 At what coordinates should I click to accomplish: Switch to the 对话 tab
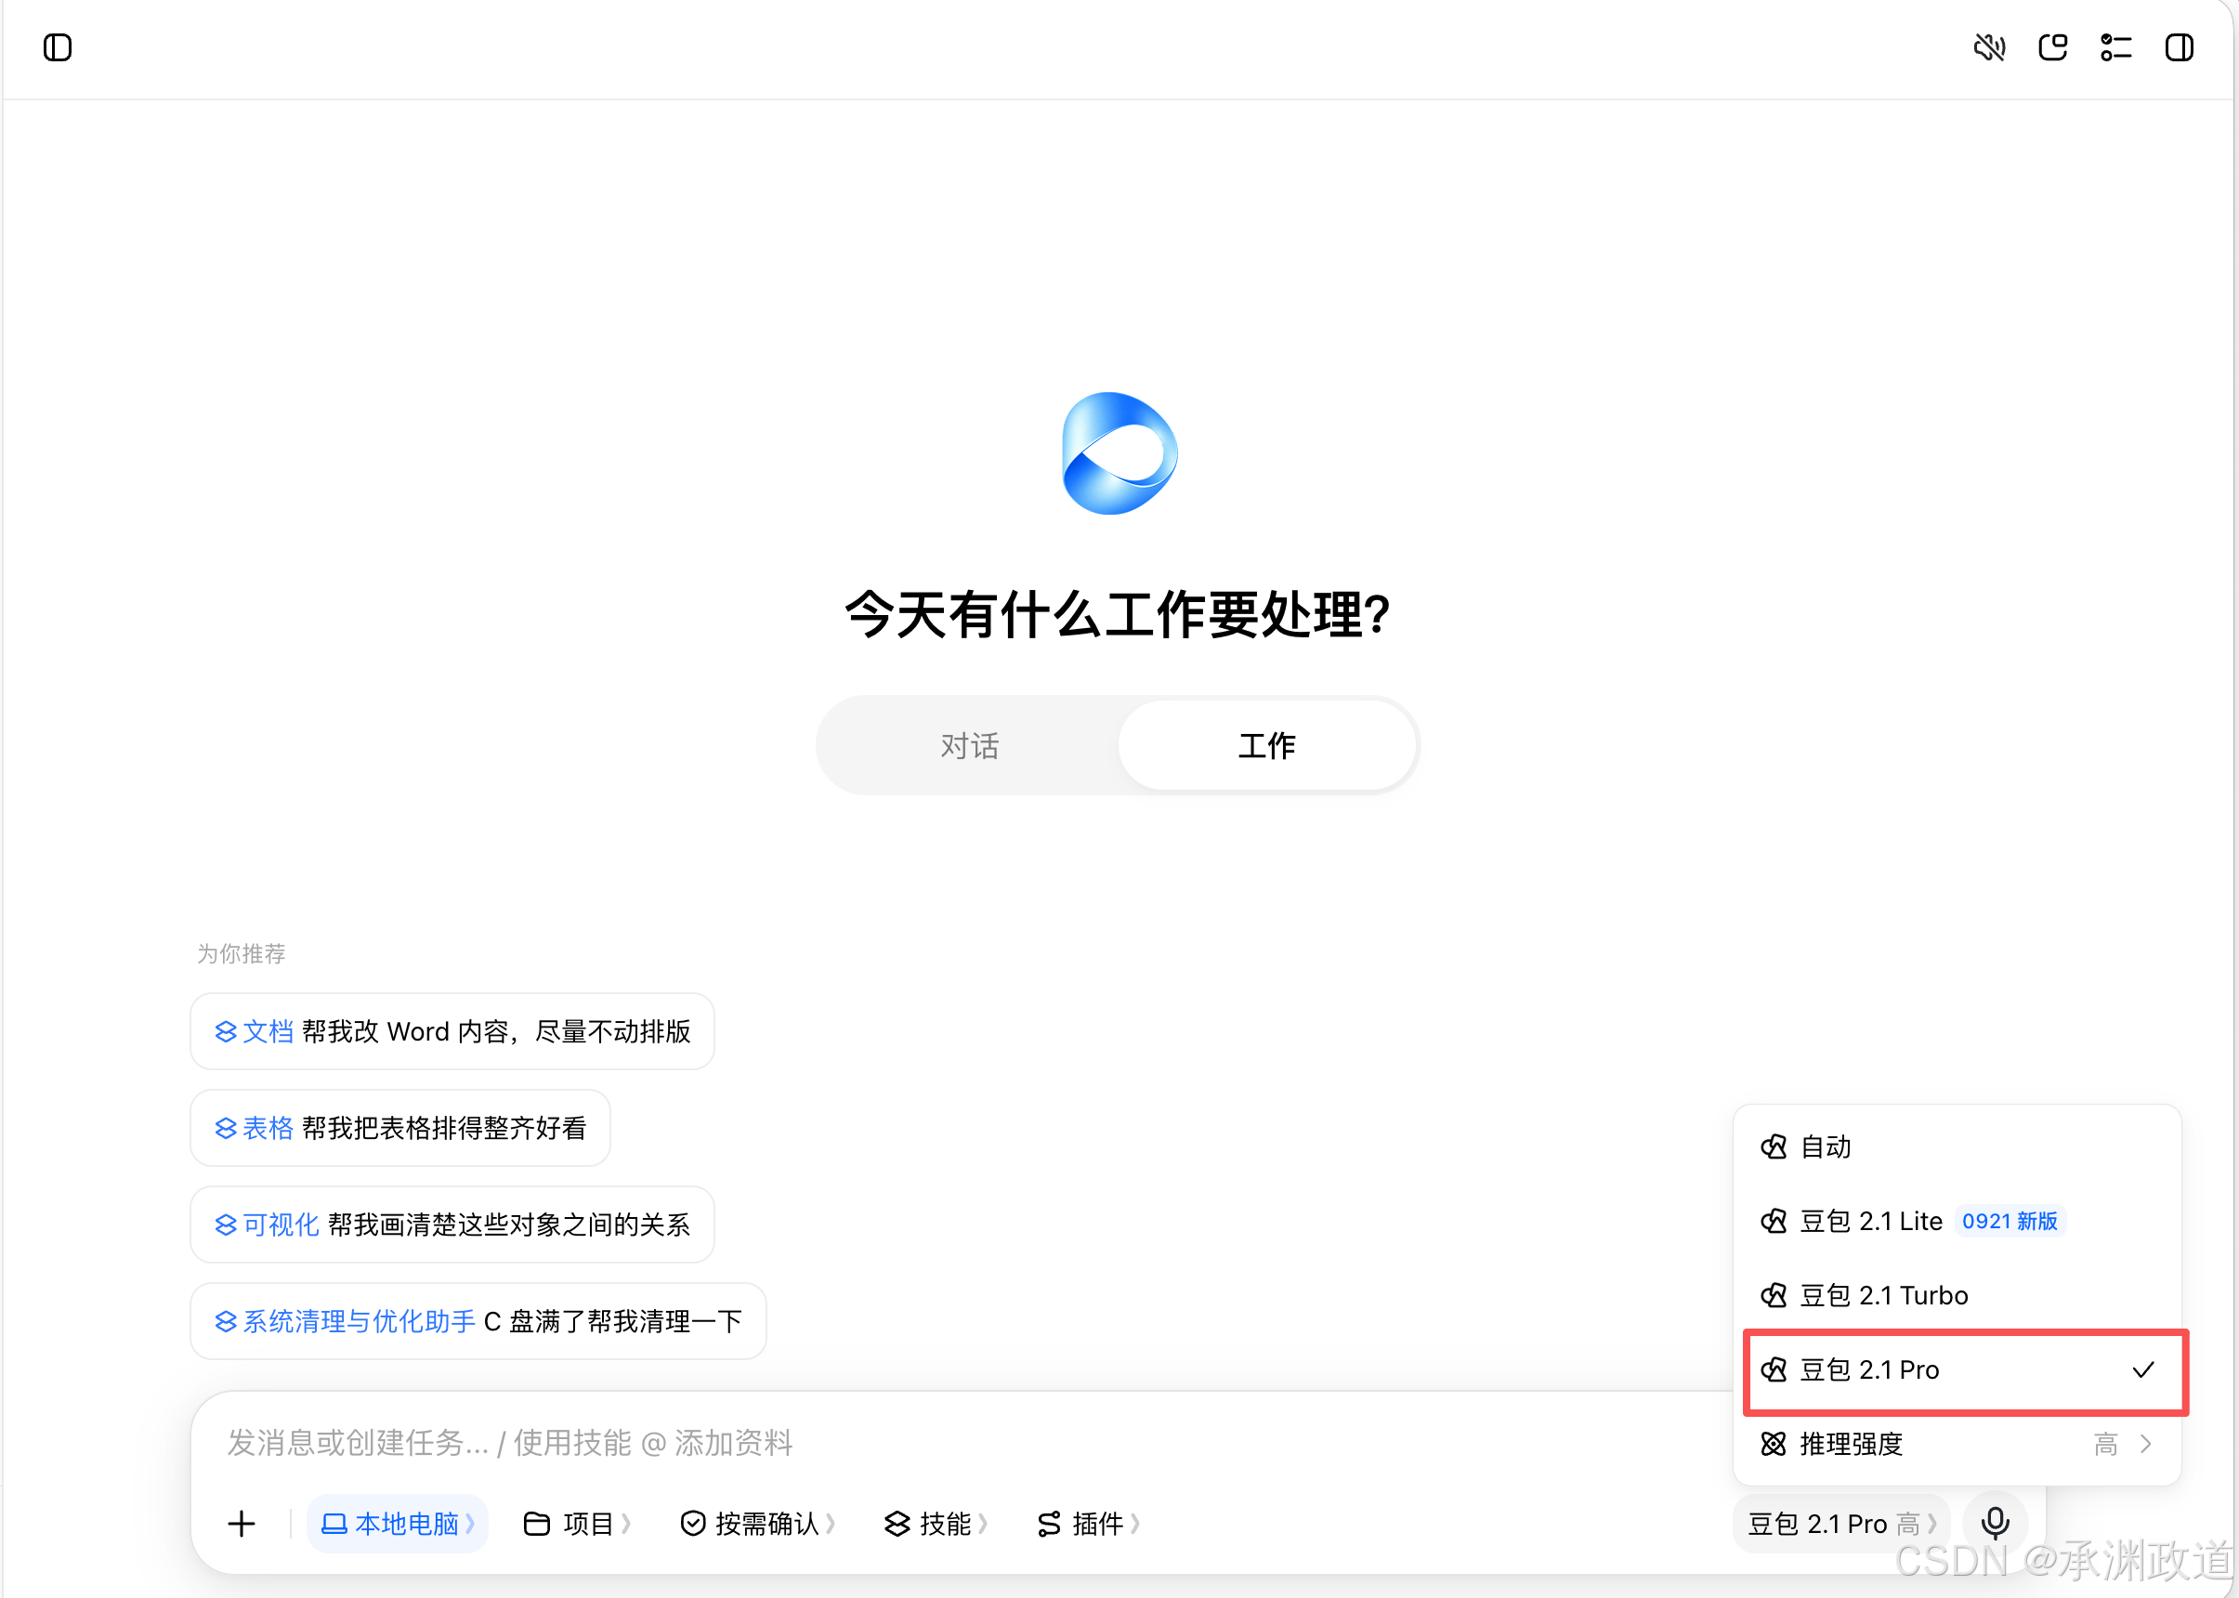969,745
